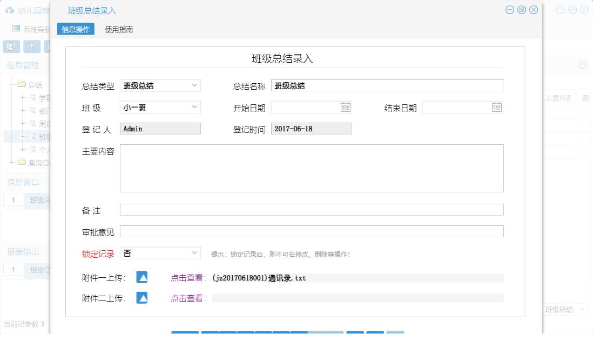The width and height of the screenshot is (593, 354).
Task: Click the 学期 tree node icon
Action: 32,98
